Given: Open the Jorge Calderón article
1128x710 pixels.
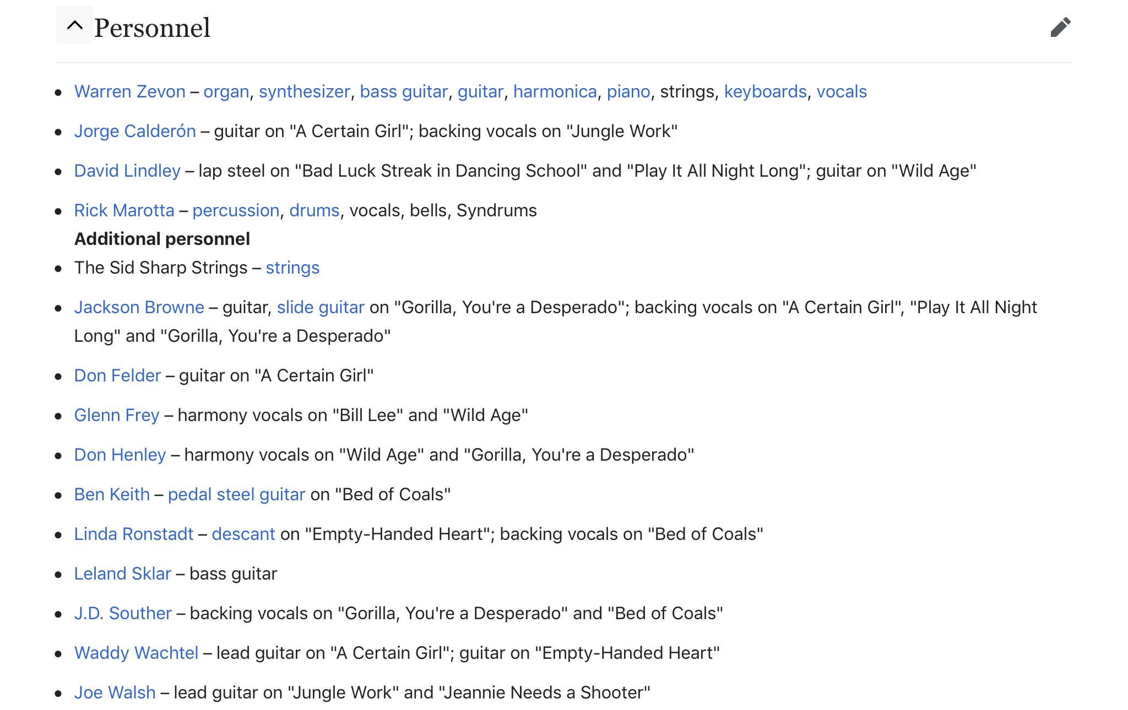Looking at the screenshot, I should coord(135,131).
